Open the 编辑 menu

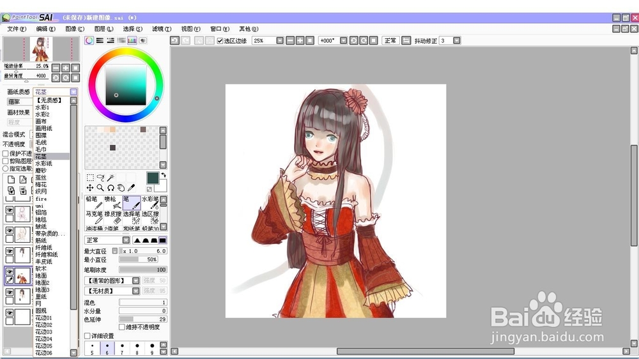[45, 29]
